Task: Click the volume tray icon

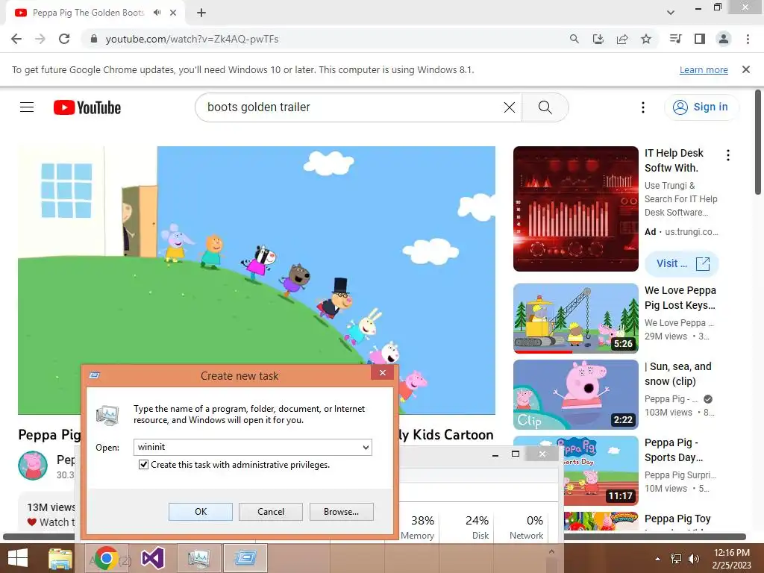Action: (693, 559)
